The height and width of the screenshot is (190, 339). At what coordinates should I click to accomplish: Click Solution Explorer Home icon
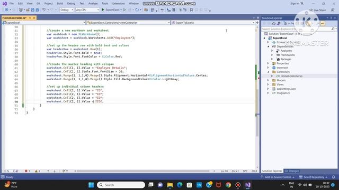coord(274,23)
